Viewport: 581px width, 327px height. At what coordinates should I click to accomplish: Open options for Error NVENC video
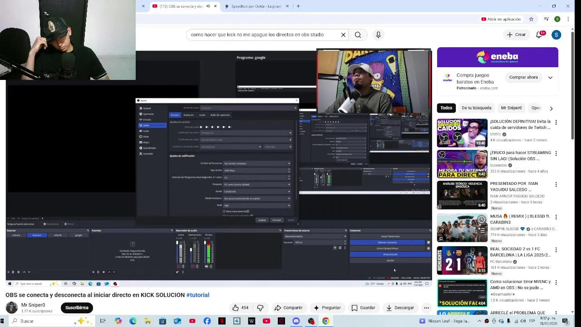(x=556, y=282)
